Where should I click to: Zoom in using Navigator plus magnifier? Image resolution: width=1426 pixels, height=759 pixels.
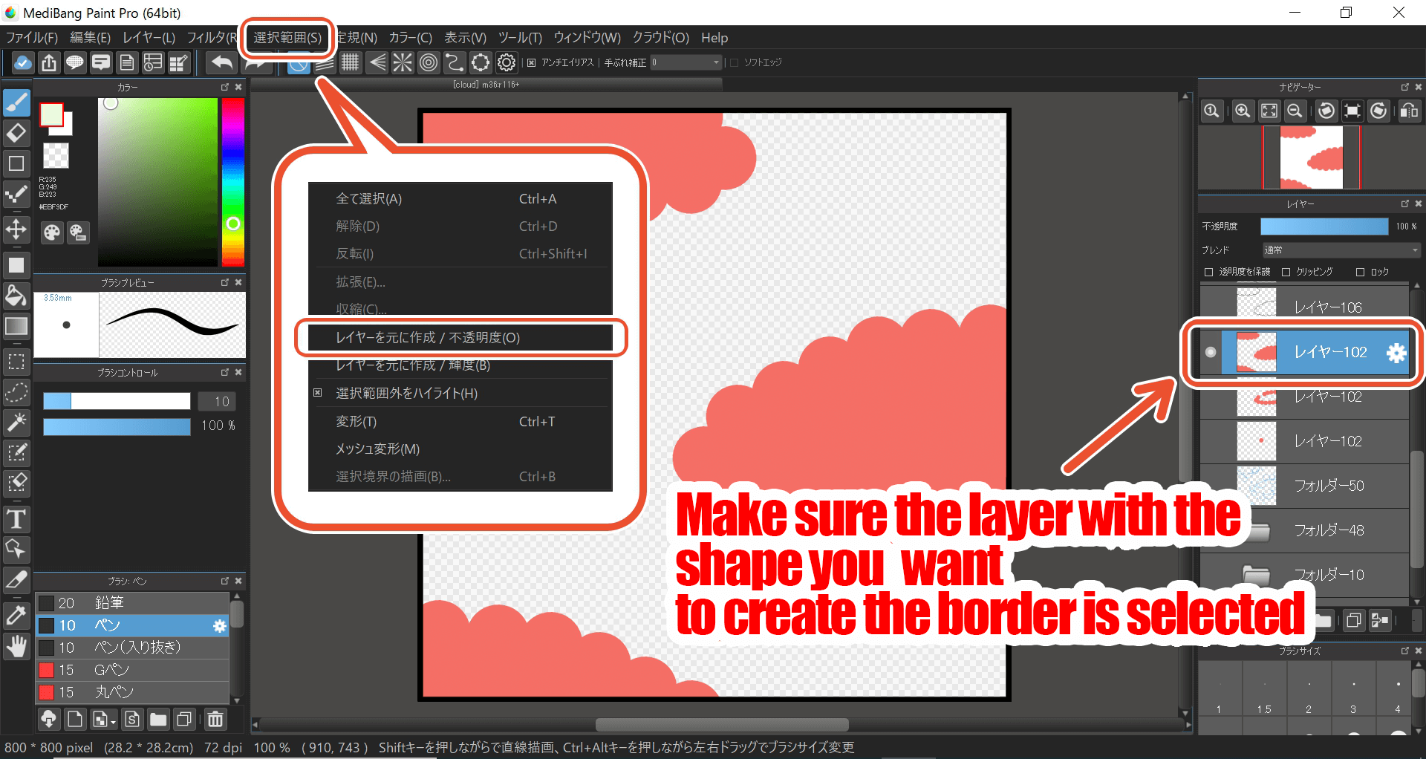1243,111
